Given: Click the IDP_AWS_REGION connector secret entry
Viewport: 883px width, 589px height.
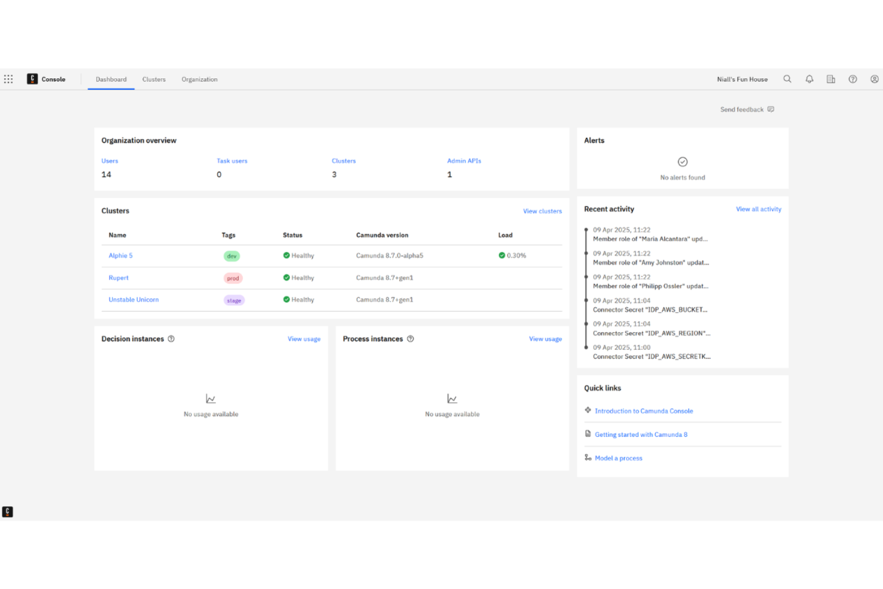Looking at the screenshot, I should (652, 329).
